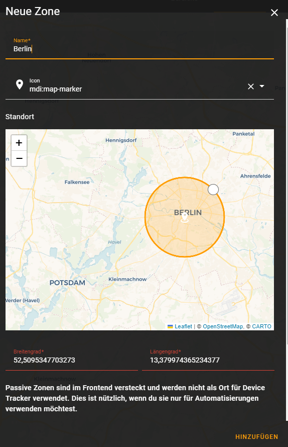Open the icon picker dropdown arrow

[262, 86]
